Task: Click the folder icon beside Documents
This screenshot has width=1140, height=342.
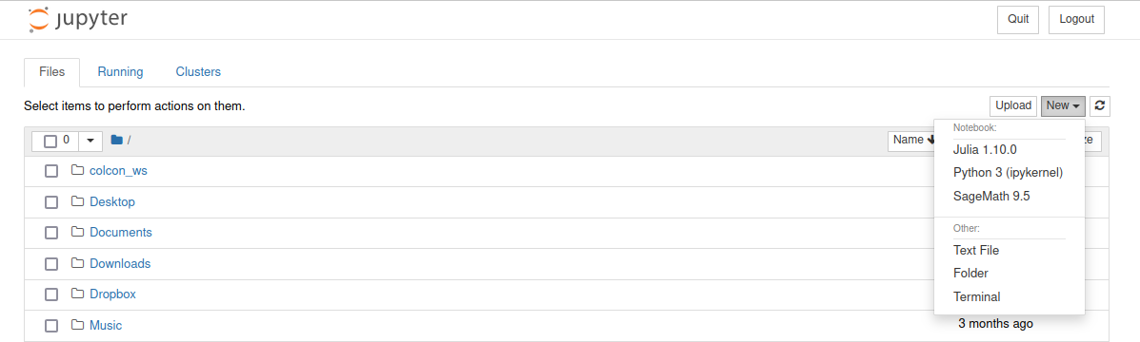Action: pyautogui.click(x=78, y=233)
